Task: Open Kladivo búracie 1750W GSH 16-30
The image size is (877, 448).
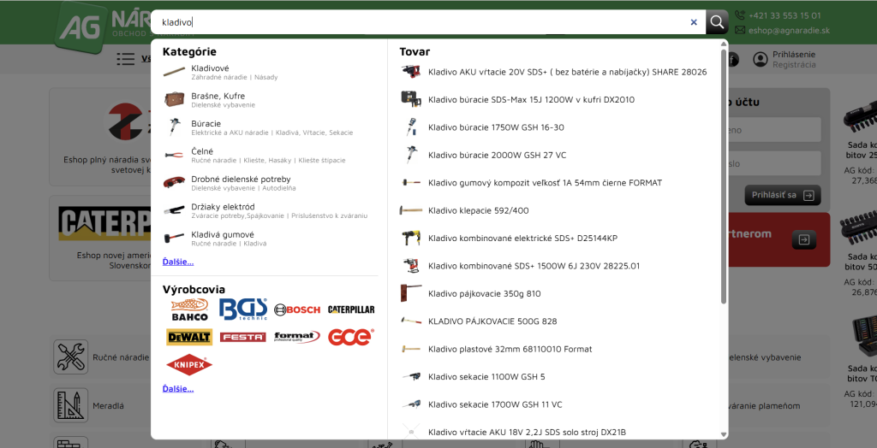Action: click(x=496, y=127)
